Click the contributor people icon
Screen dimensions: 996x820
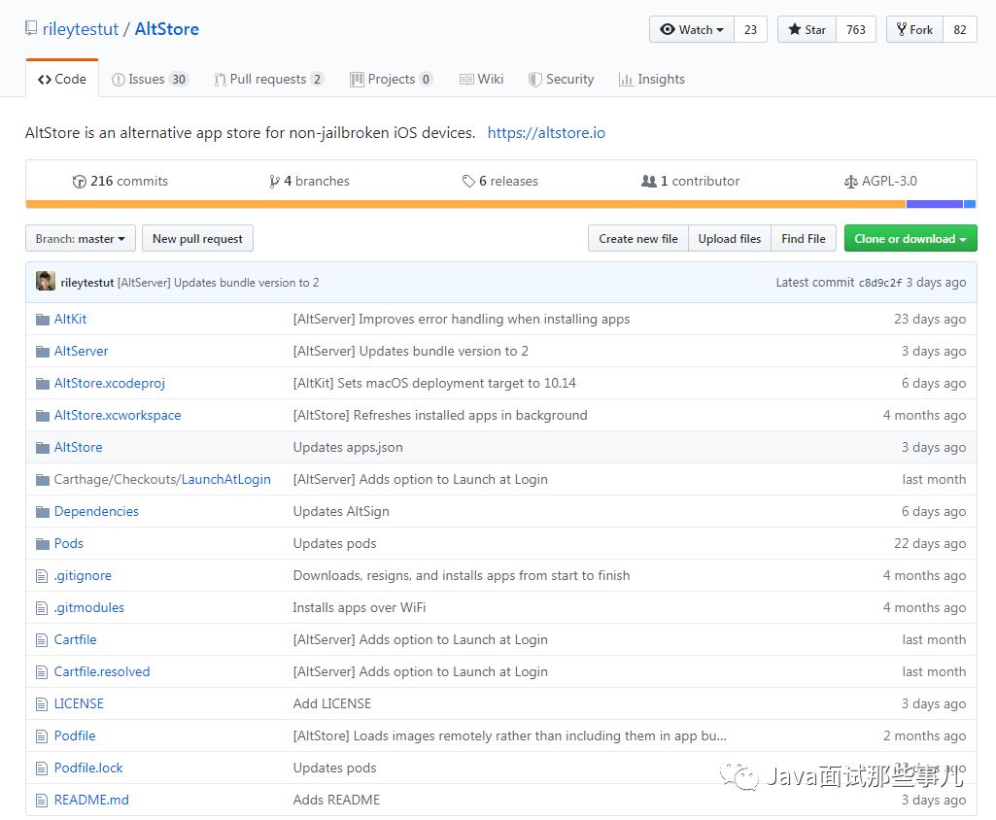click(648, 181)
